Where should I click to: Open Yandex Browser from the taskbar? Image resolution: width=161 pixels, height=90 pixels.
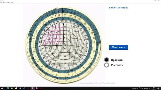16,88
